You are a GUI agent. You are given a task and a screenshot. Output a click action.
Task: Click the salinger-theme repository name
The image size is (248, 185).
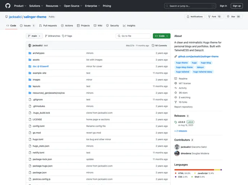35,17
